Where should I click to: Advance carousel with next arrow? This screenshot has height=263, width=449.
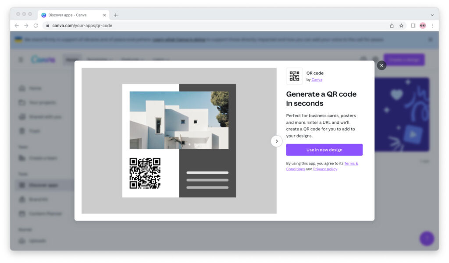277,141
